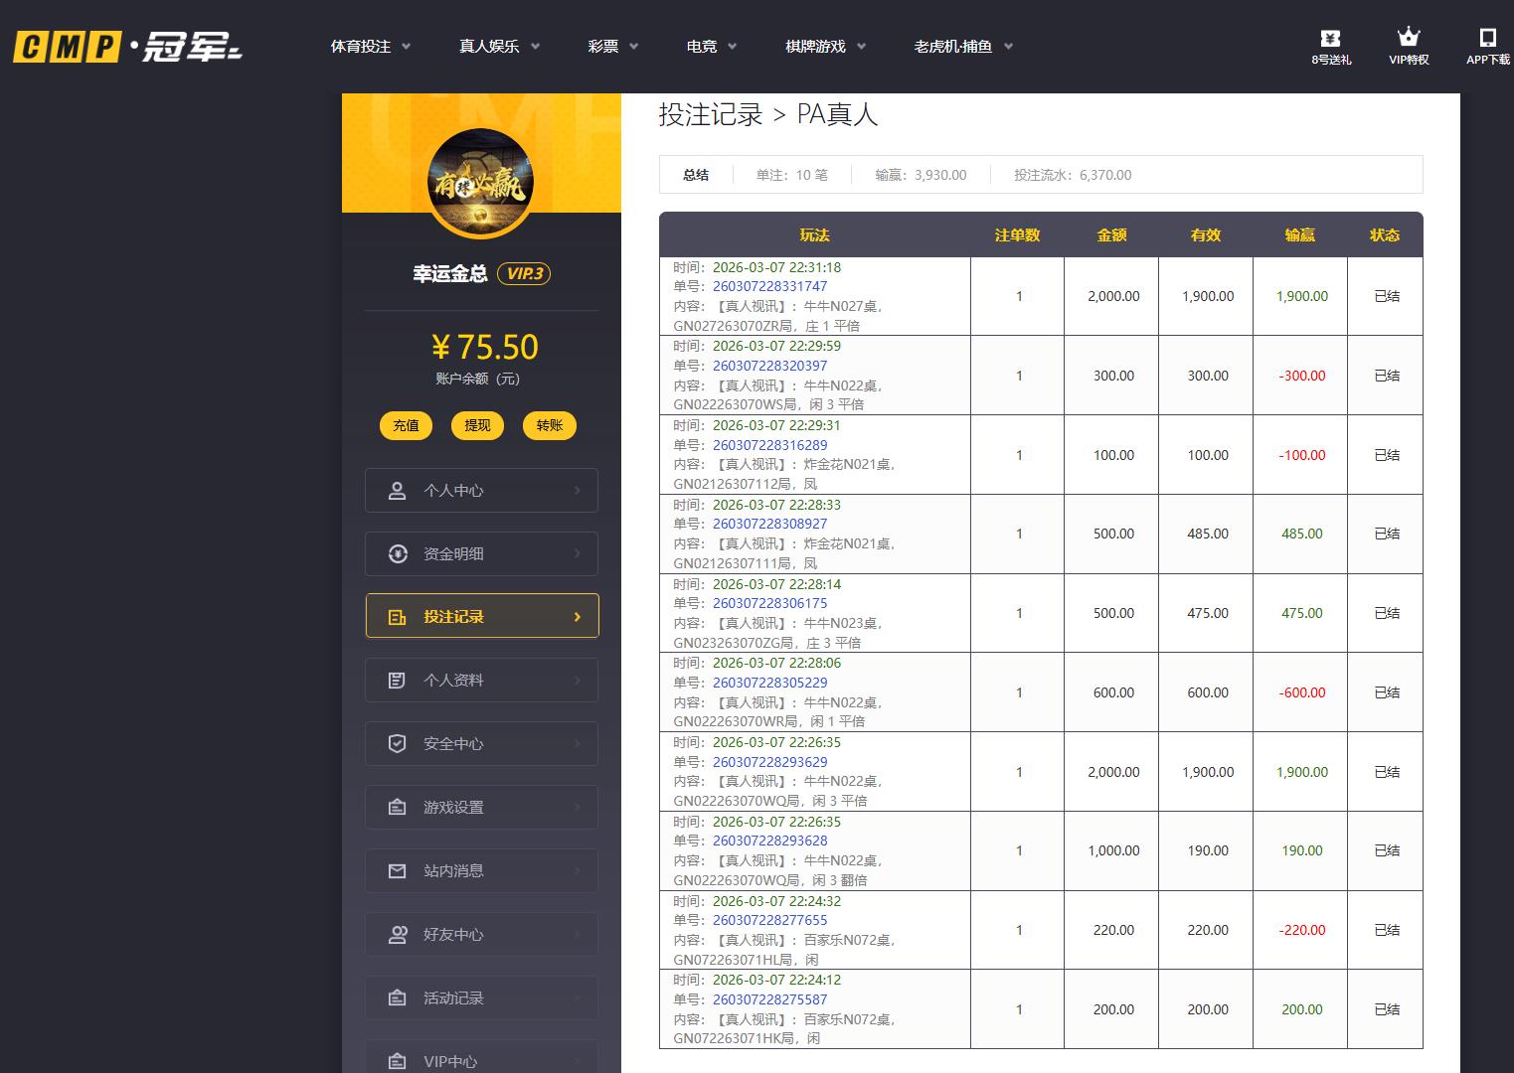Open order number 260307228275587 link
This screenshot has width=1514, height=1073.
[769, 999]
